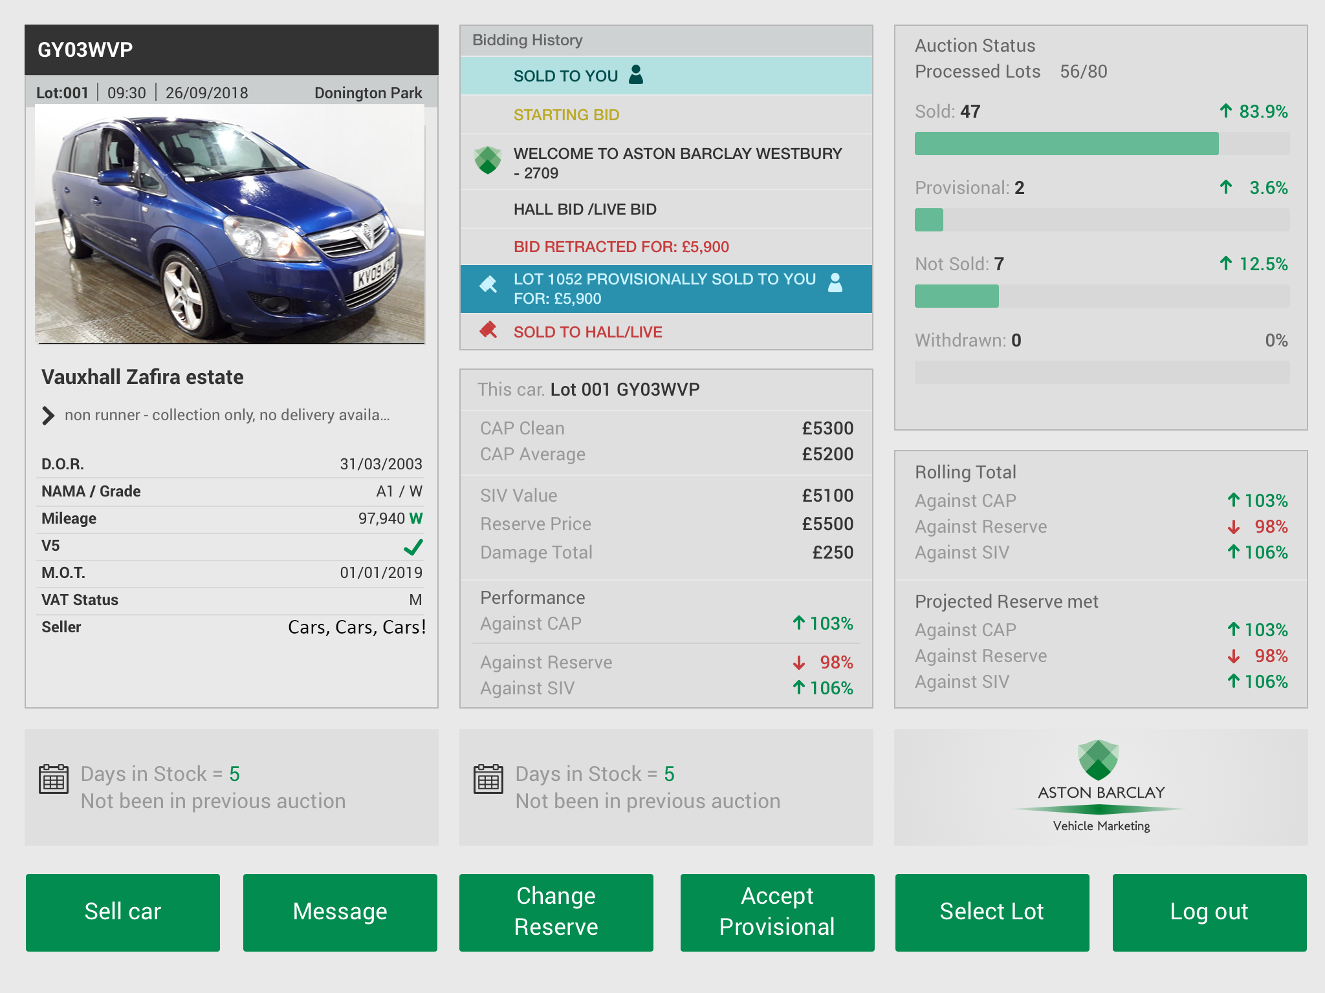Click the Aston Barclay shield icon in bidding history
Viewport: 1325px width, 993px height.
(488, 160)
